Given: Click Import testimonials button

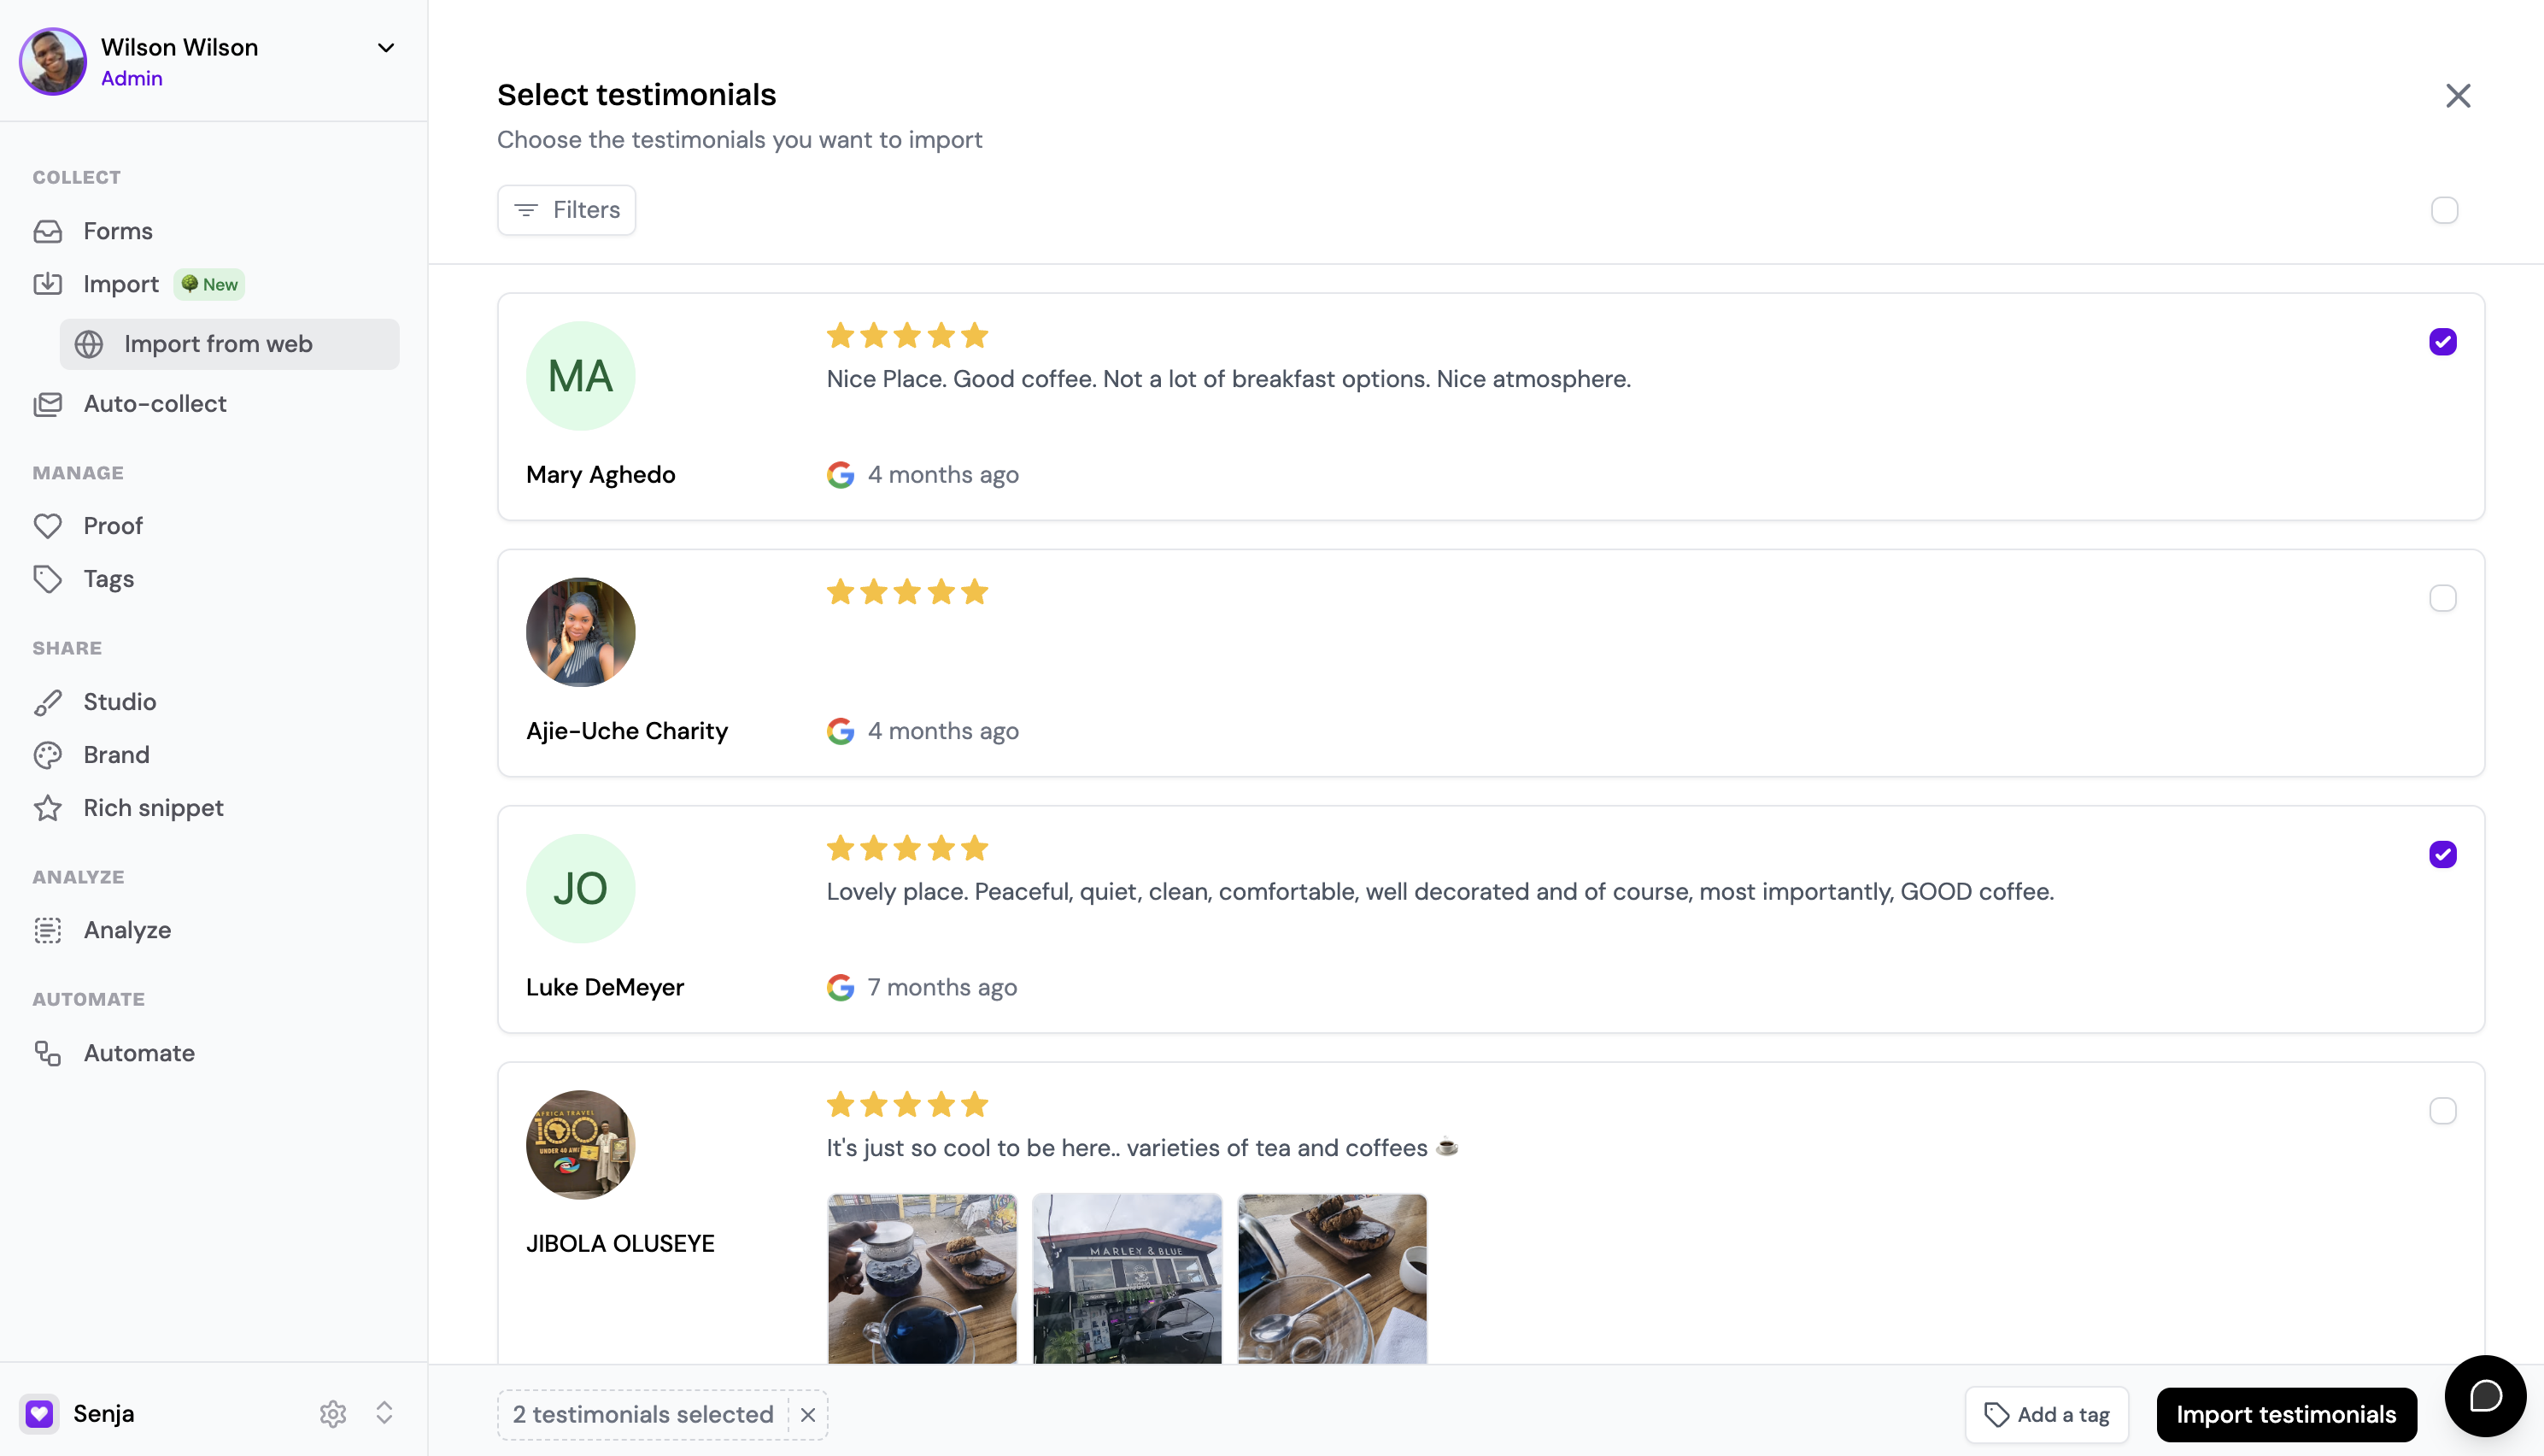Looking at the screenshot, I should pos(2286,1414).
